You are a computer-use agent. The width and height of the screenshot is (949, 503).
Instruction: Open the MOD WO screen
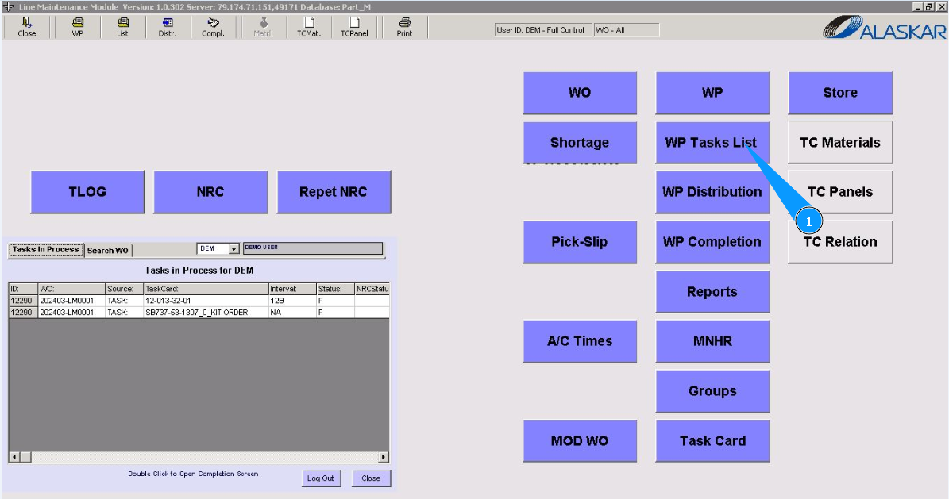pyautogui.click(x=580, y=441)
